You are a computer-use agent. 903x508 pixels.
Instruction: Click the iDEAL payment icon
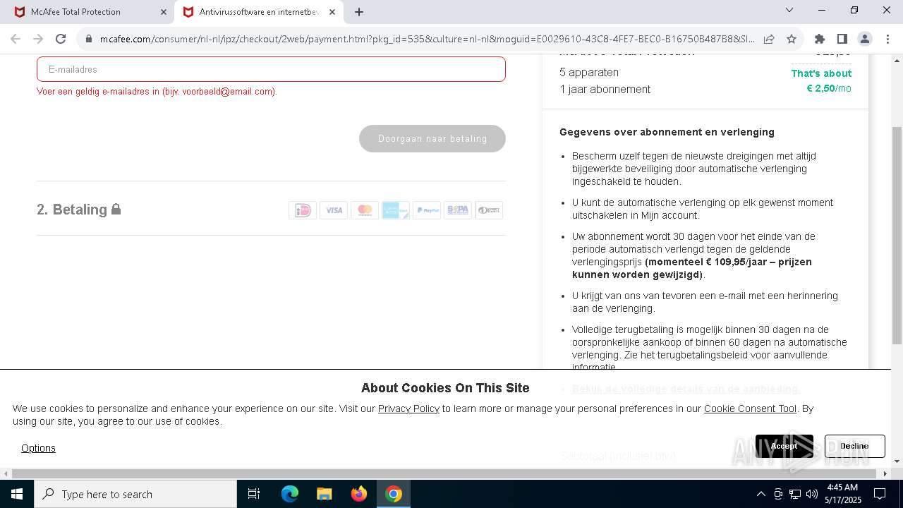coord(303,210)
